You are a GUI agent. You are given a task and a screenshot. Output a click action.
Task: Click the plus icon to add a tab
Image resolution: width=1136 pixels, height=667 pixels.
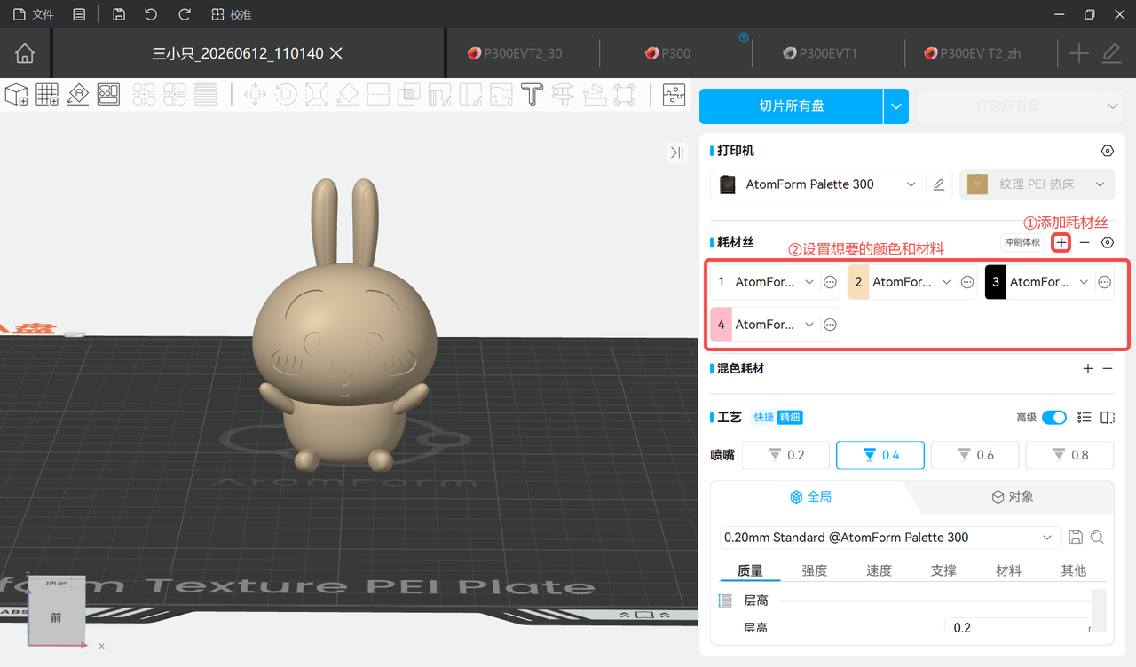1078,53
